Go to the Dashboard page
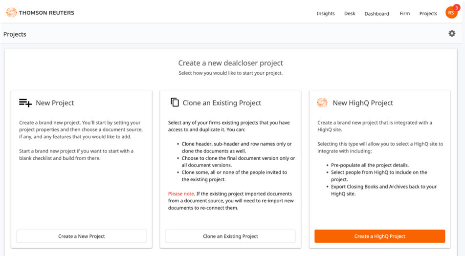Screen dimensions: 465x256 click(376, 14)
